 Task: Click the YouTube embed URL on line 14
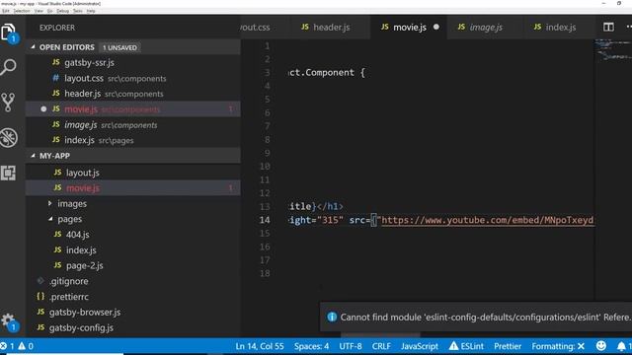click(x=487, y=220)
